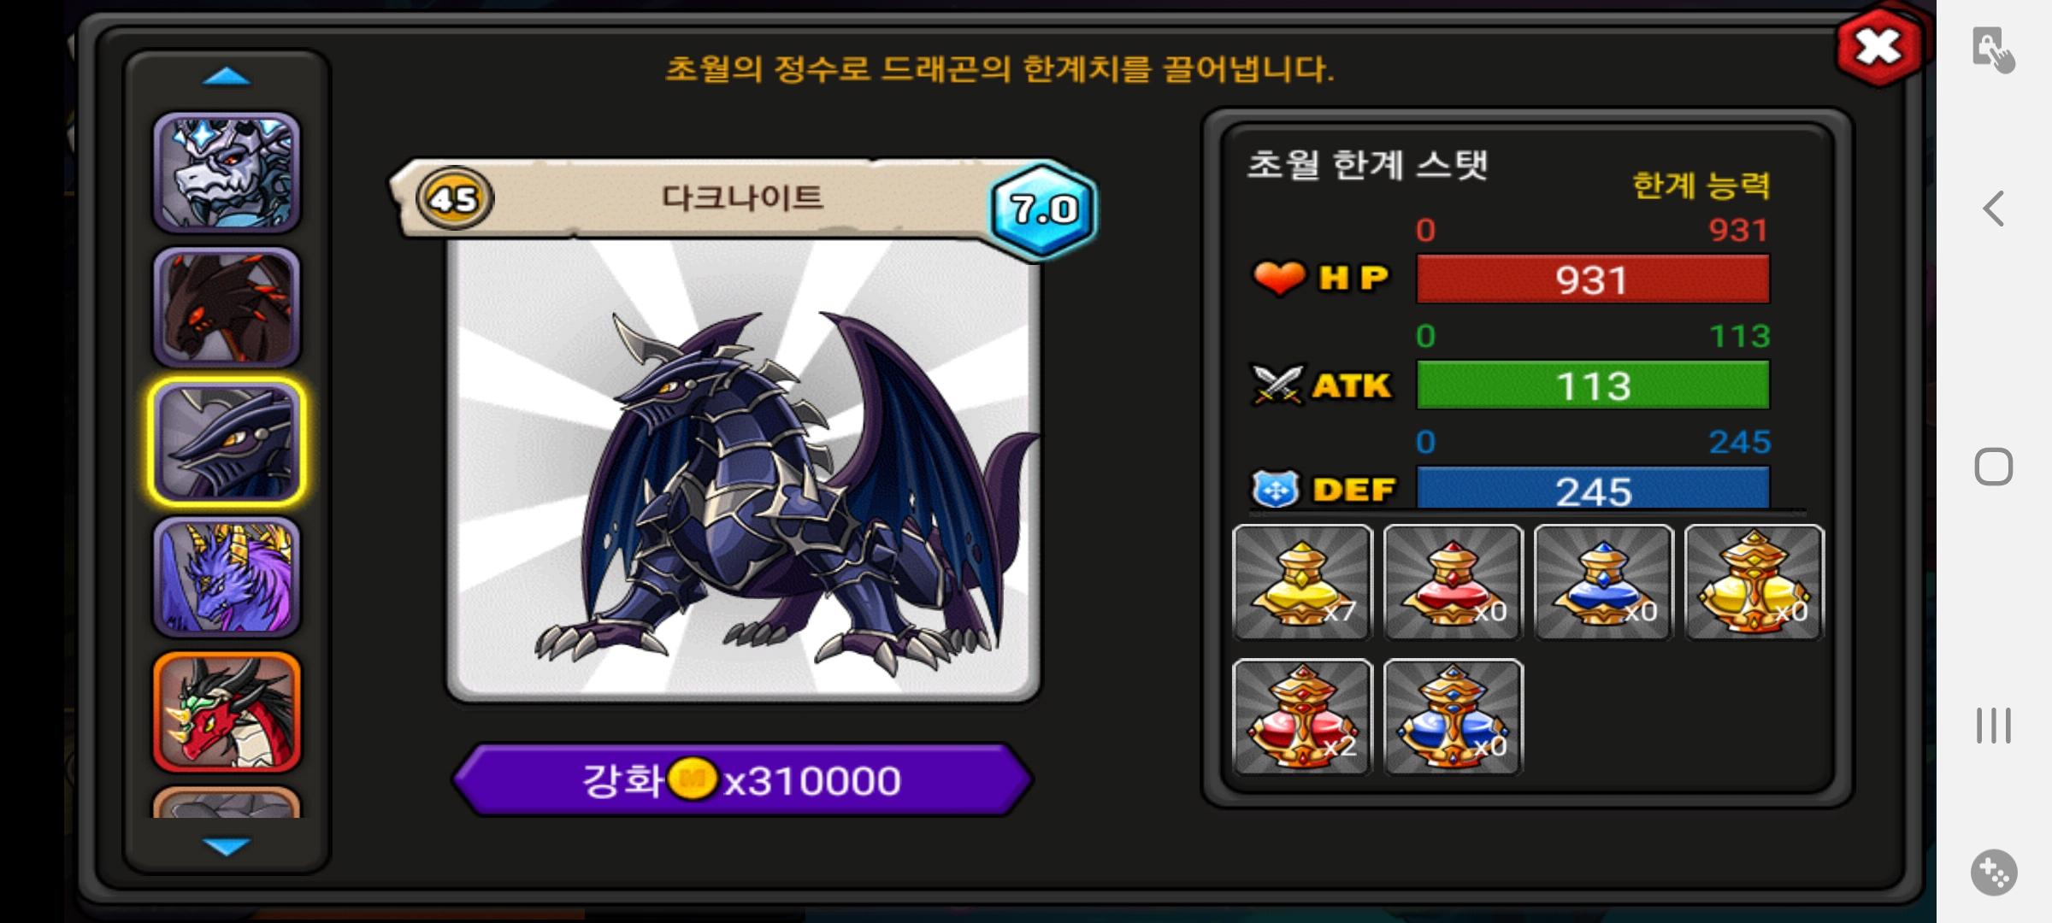Open Android recent apps button

[x=1994, y=726]
